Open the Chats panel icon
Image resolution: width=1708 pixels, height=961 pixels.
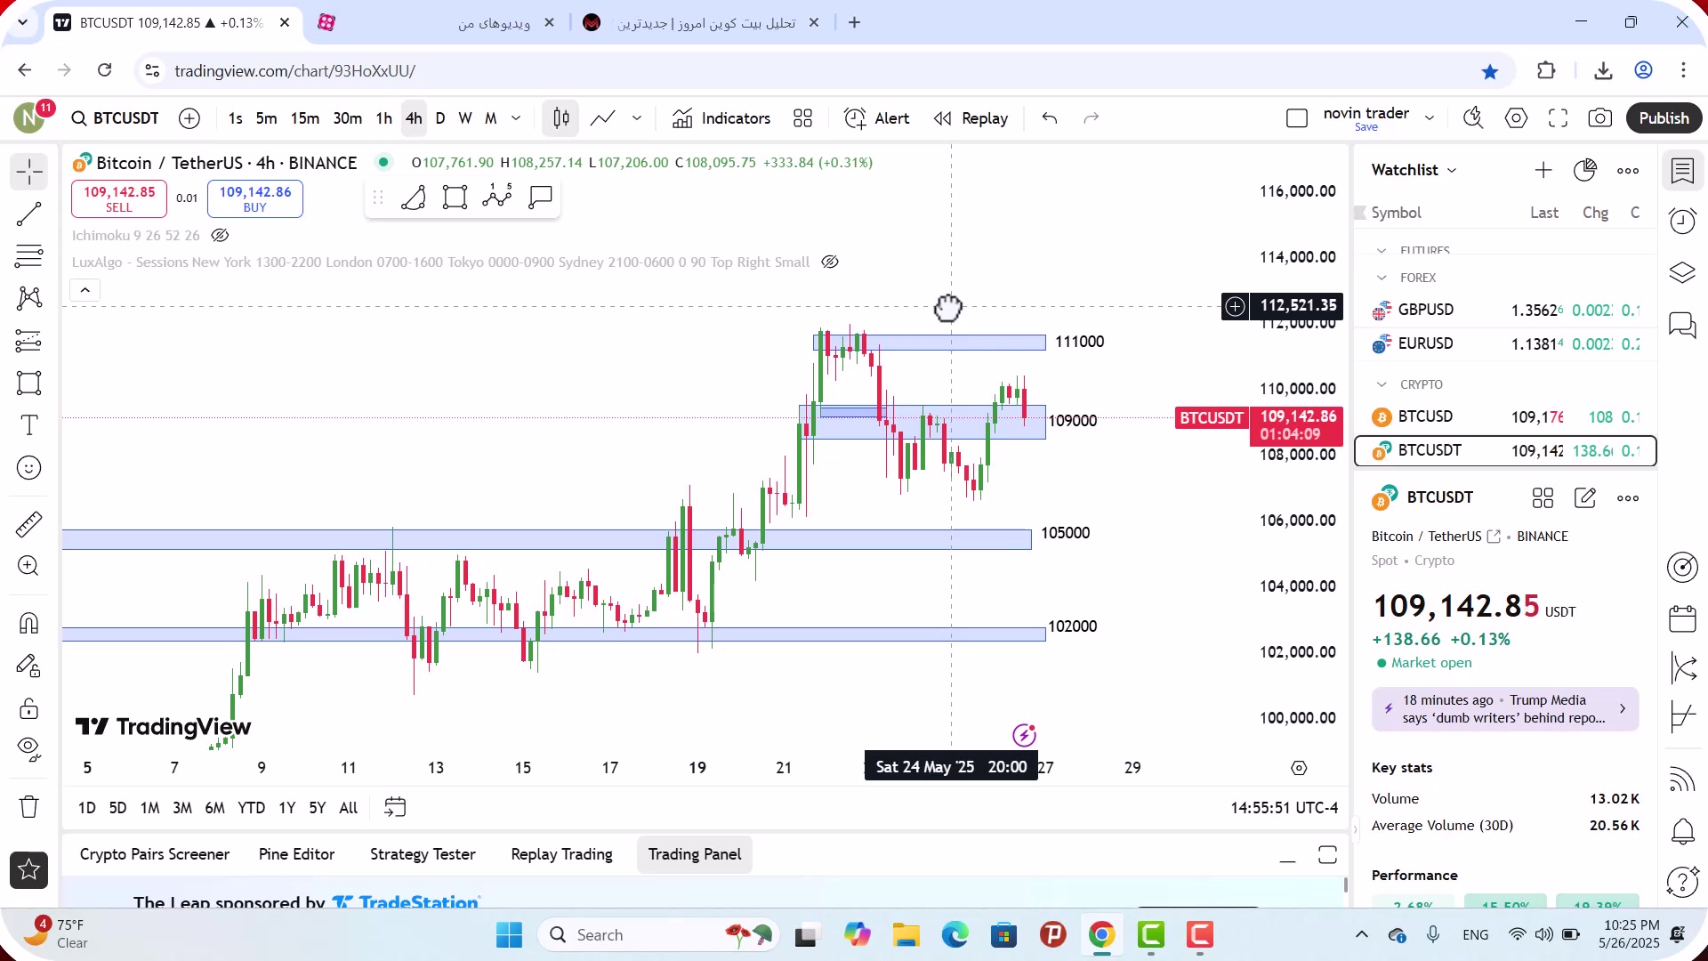coord(1682,325)
